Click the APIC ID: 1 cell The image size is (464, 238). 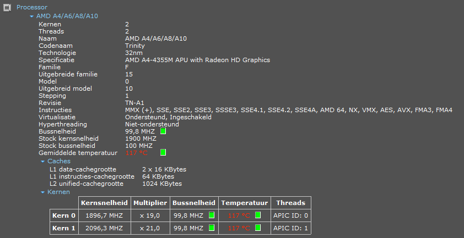tap(291, 228)
